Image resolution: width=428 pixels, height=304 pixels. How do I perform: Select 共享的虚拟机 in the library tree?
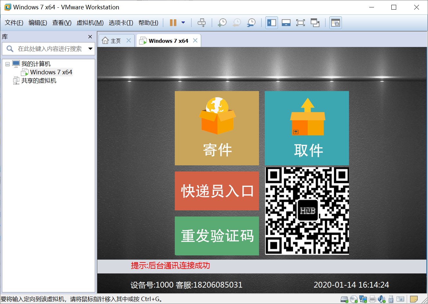(x=39, y=80)
